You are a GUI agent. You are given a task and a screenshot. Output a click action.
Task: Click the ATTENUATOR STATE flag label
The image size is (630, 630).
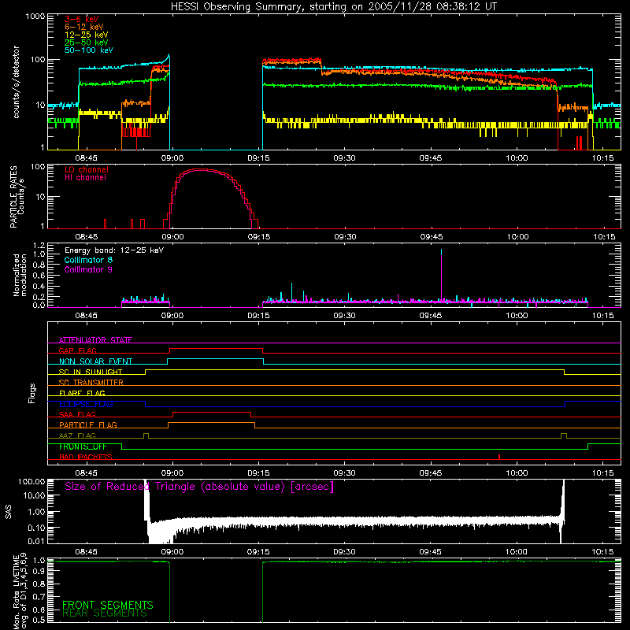(95, 340)
